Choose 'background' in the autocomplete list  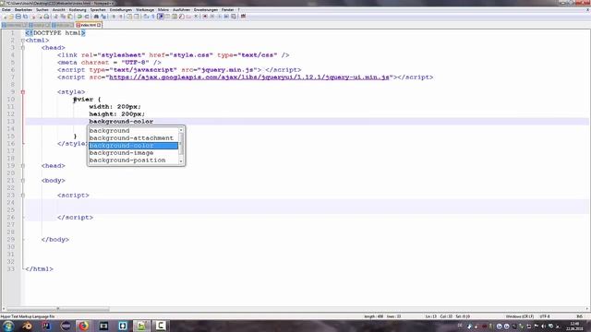click(133, 131)
